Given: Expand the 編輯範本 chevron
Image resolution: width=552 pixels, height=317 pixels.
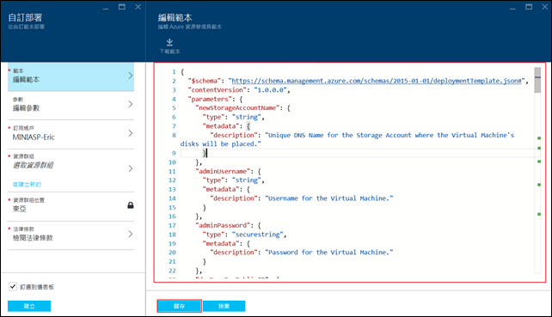Looking at the screenshot, I should (x=131, y=76).
